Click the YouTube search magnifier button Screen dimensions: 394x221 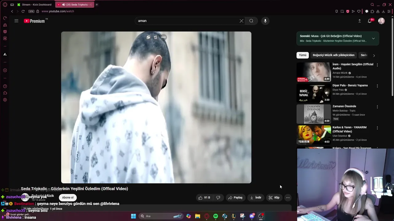[x=251, y=21]
